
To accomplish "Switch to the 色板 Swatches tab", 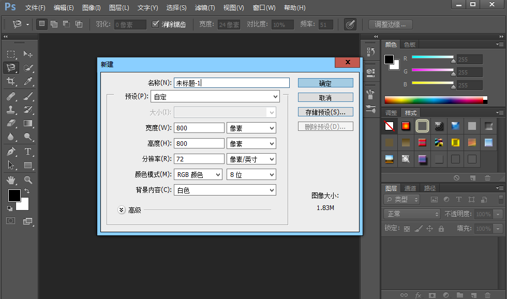I will (410, 44).
